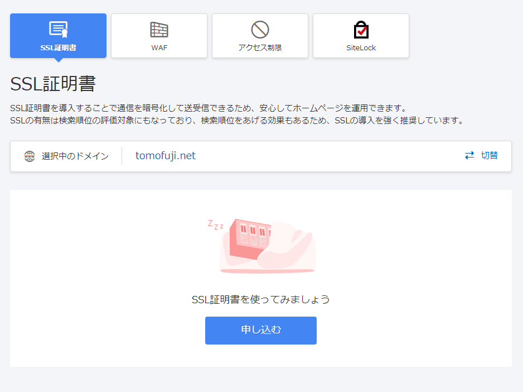Click 申し込む to apply for SSL
Screen dimensions: 523x392
click(260, 331)
